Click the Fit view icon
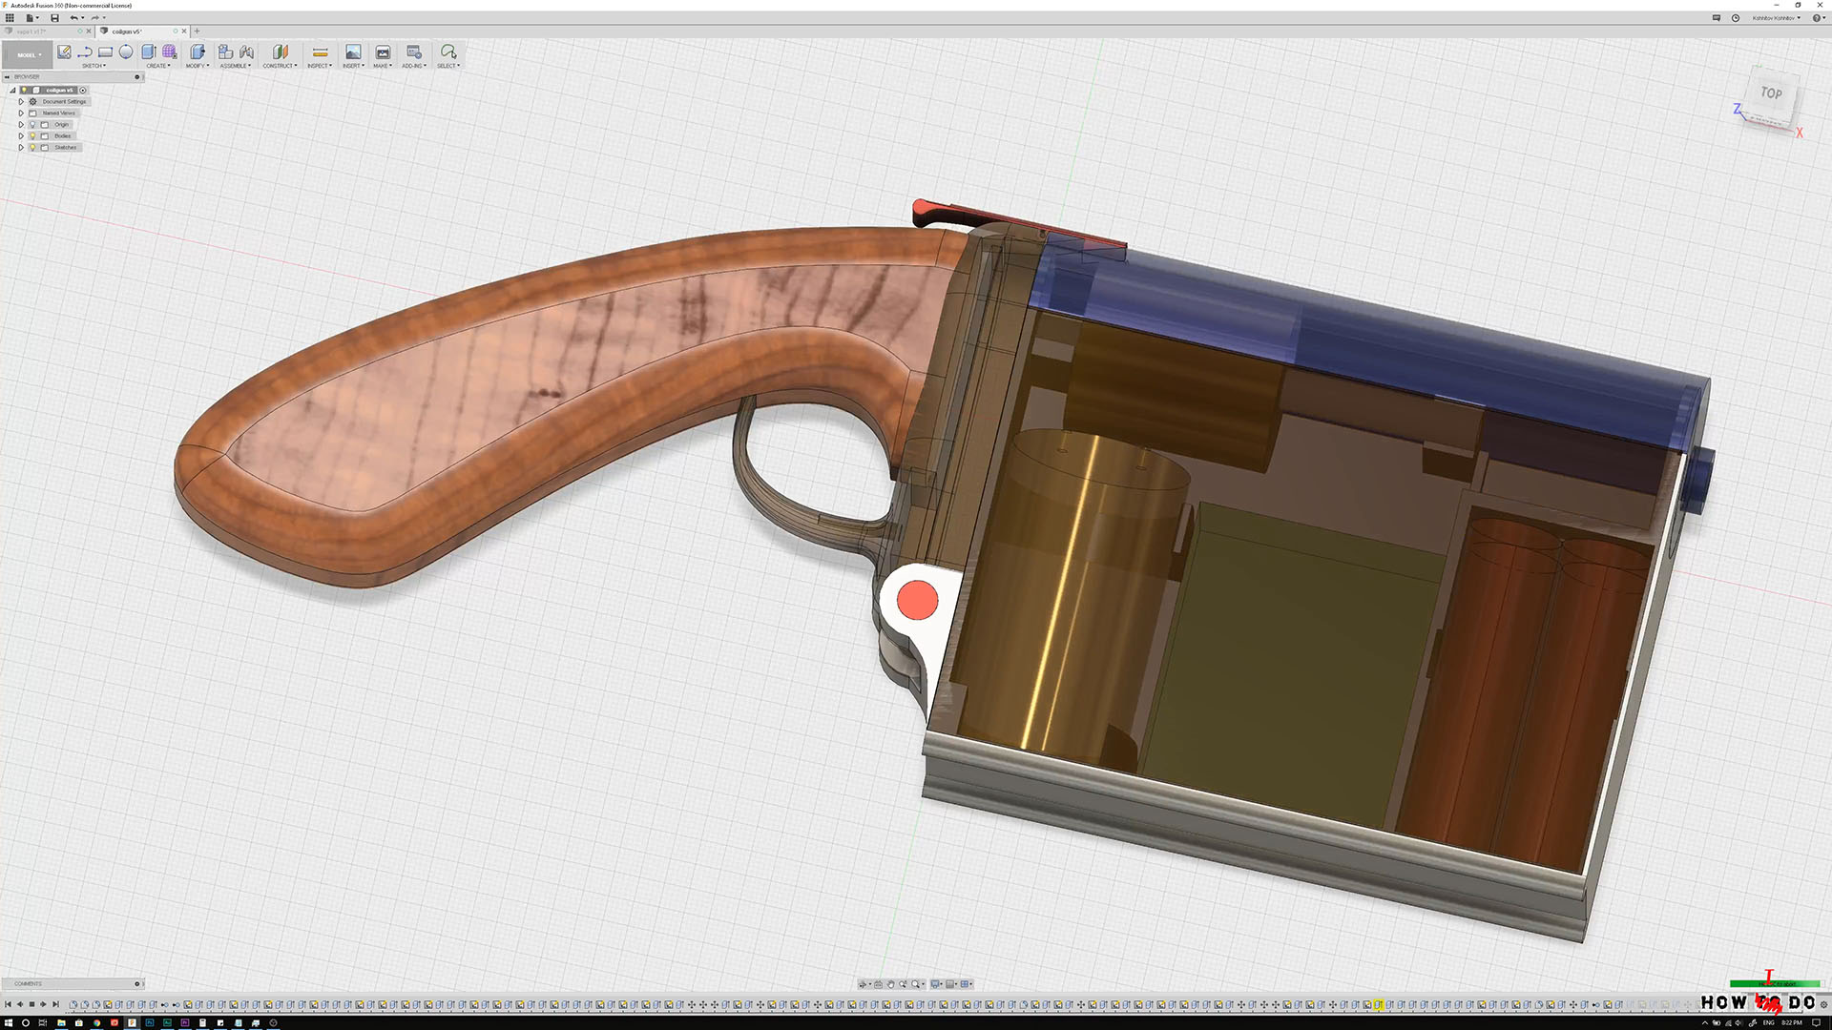 (878, 984)
